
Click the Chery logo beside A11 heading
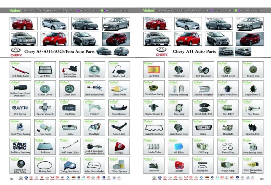pos(162,52)
